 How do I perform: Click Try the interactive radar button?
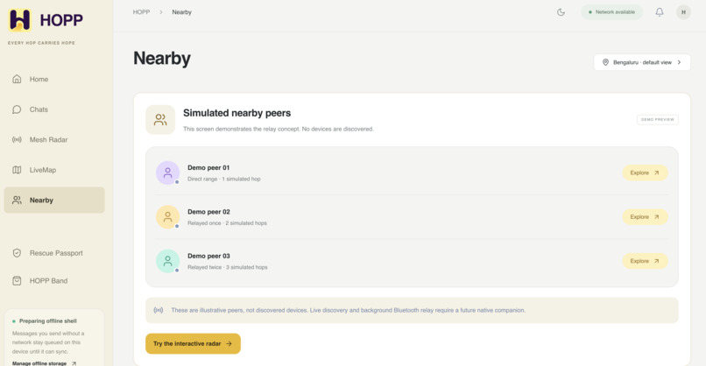click(193, 343)
